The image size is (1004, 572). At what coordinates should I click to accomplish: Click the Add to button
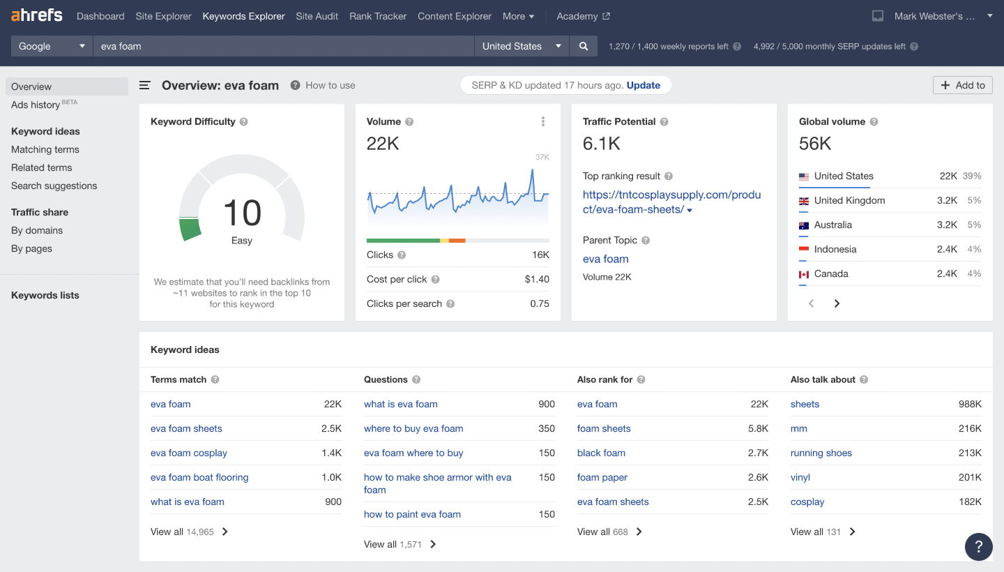click(x=963, y=85)
